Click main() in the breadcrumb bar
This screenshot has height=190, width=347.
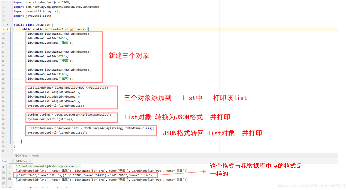click(36, 156)
